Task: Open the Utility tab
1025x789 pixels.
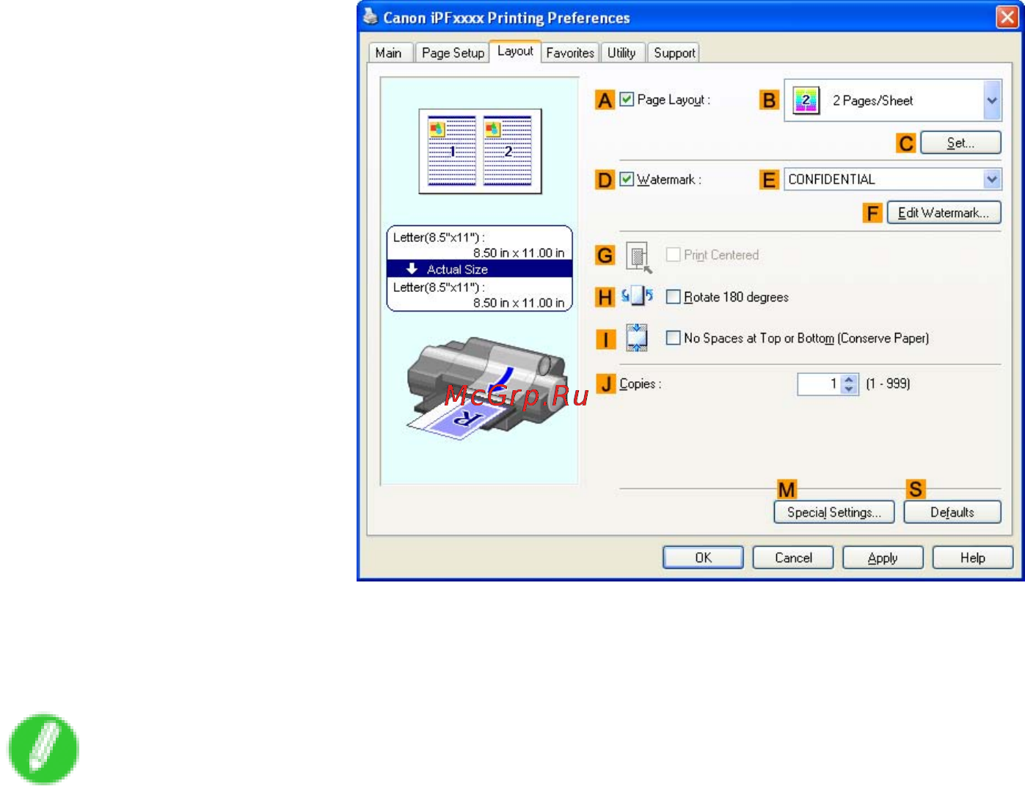Action: [x=621, y=53]
